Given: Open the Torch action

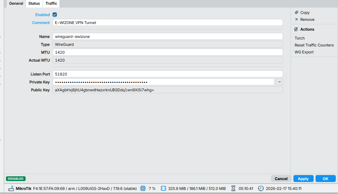Looking at the screenshot, I should [299, 38].
